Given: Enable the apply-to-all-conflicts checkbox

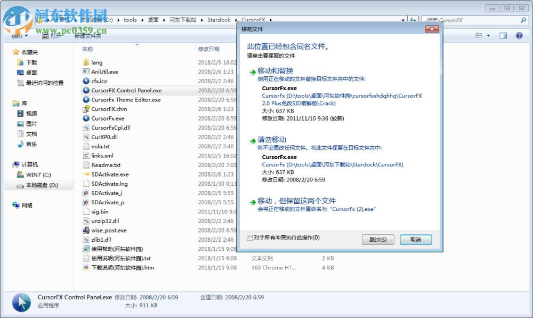Looking at the screenshot, I should [249, 238].
